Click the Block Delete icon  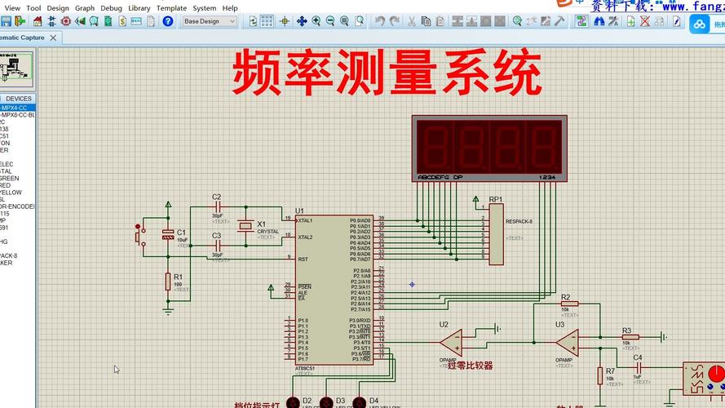pos(500,21)
